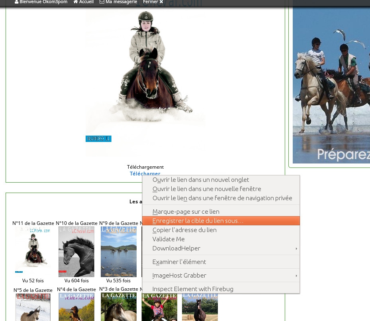Select Ouvrir le lien dans une nouvelle fenêtre
Viewport: 370px width, 321px height.
207,189
